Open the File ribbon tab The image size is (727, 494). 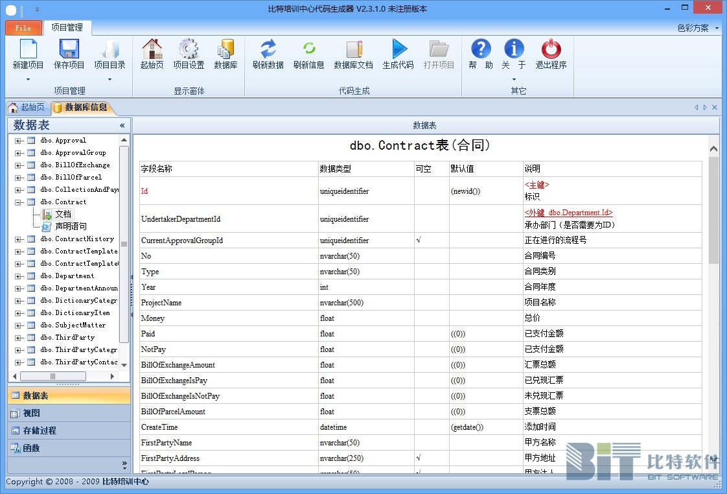(x=23, y=28)
